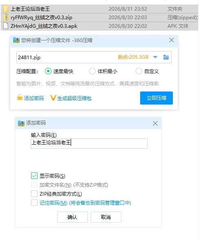Screen dimensions: 219x241
Task: Click the 输入密码 text field
Action: point(89,143)
